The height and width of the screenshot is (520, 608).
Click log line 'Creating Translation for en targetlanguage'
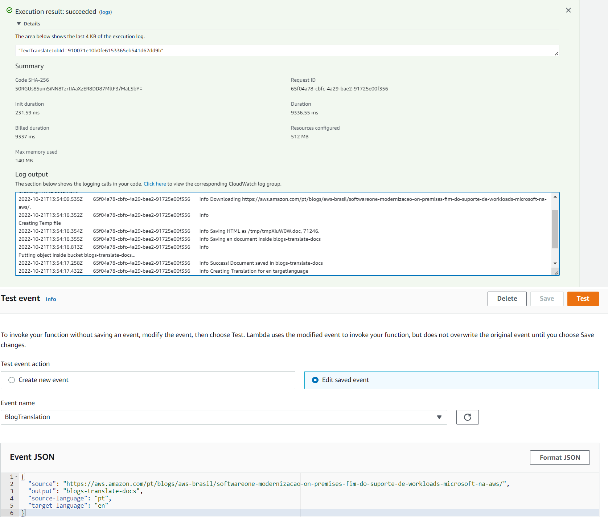[259, 271]
